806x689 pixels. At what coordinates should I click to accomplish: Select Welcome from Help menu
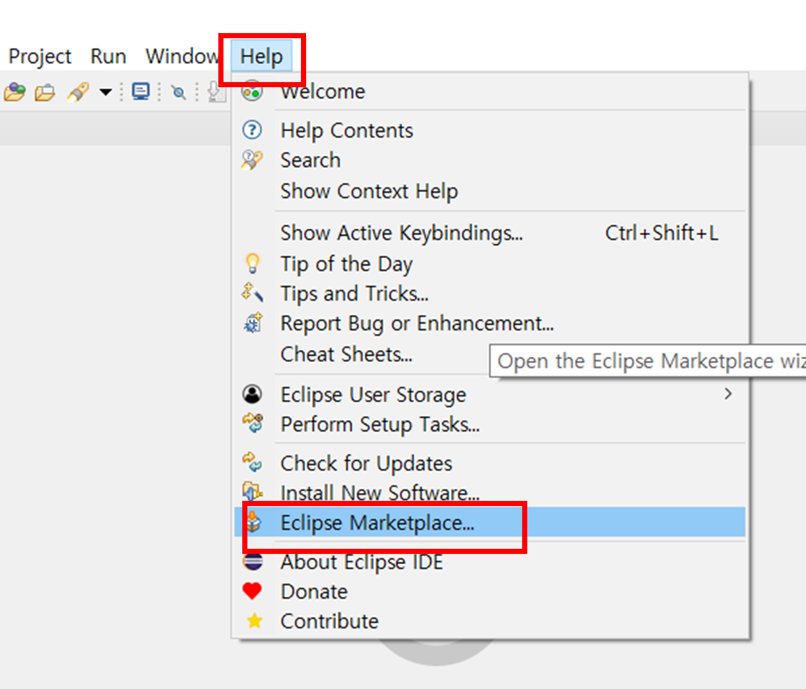489,91
